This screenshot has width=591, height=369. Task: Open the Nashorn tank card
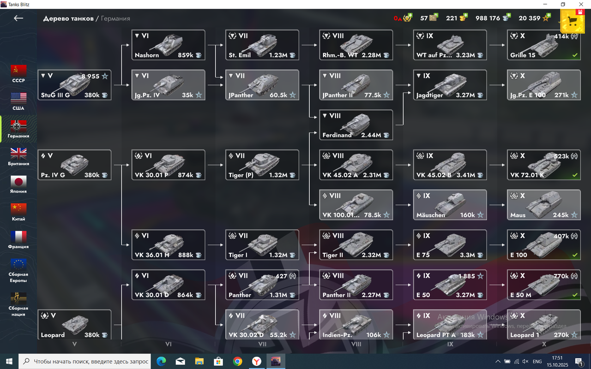[x=168, y=45]
